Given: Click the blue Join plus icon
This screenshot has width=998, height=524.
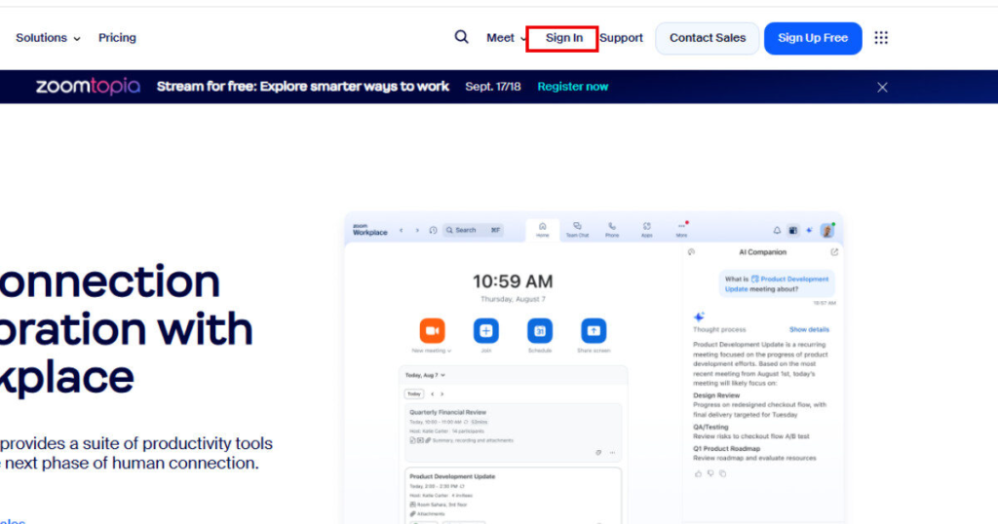Looking at the screenshot, I should (485, 331).
